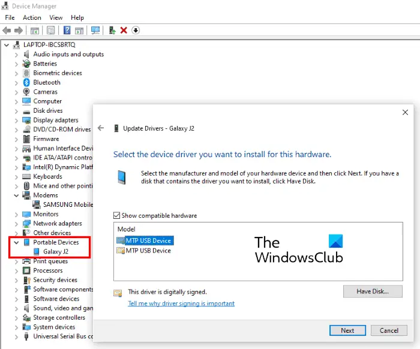Click the Have Disk... button
The width and height of the screenshot is (420, 349).
(373, 291)
